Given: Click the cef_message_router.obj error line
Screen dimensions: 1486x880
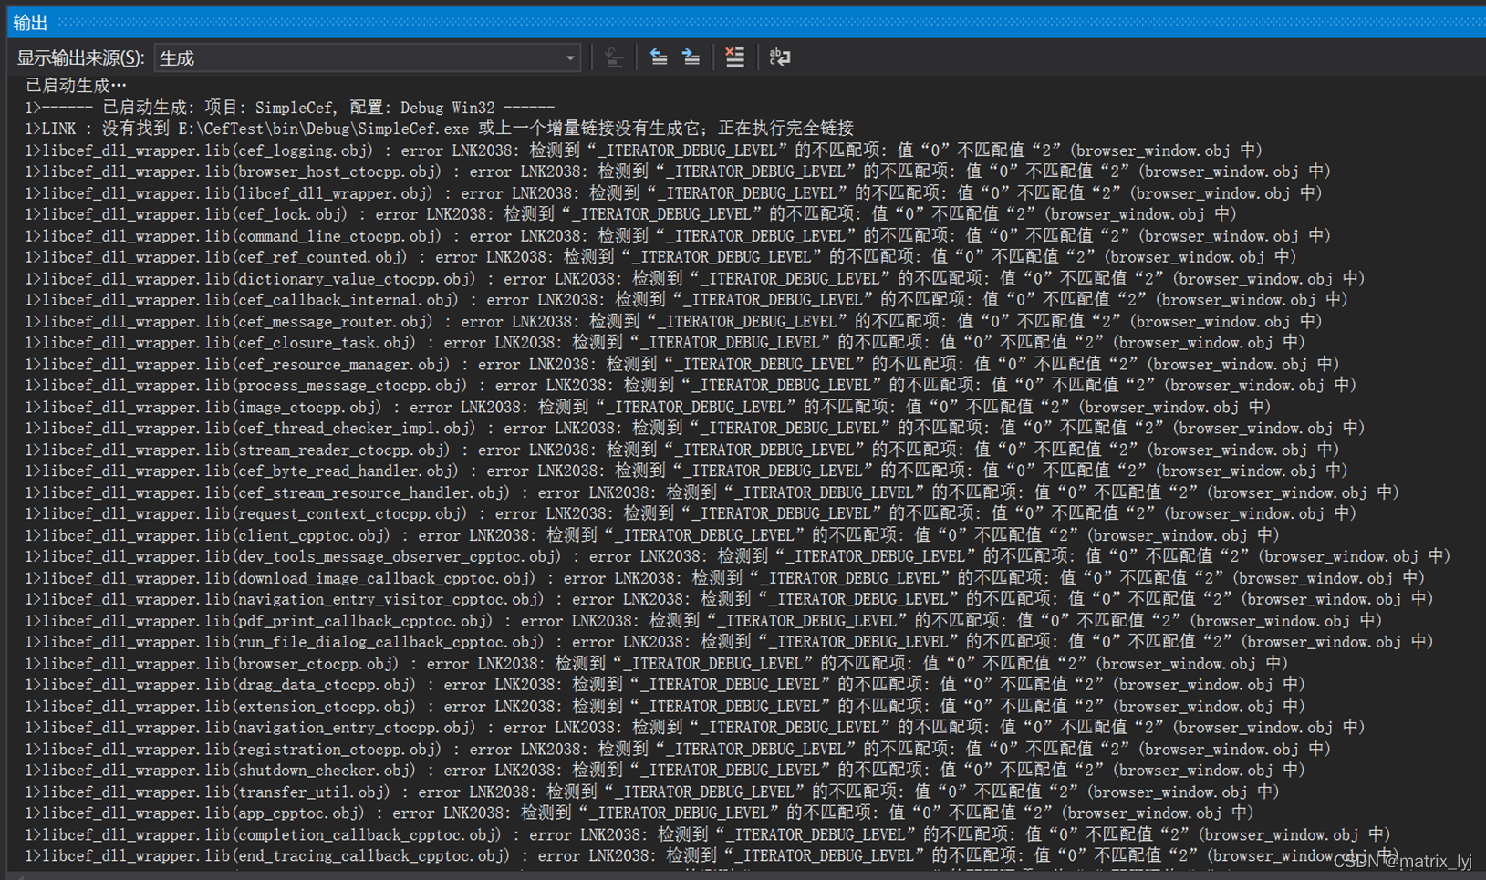Looking at the screenshot, I should (x=674, y=322).
